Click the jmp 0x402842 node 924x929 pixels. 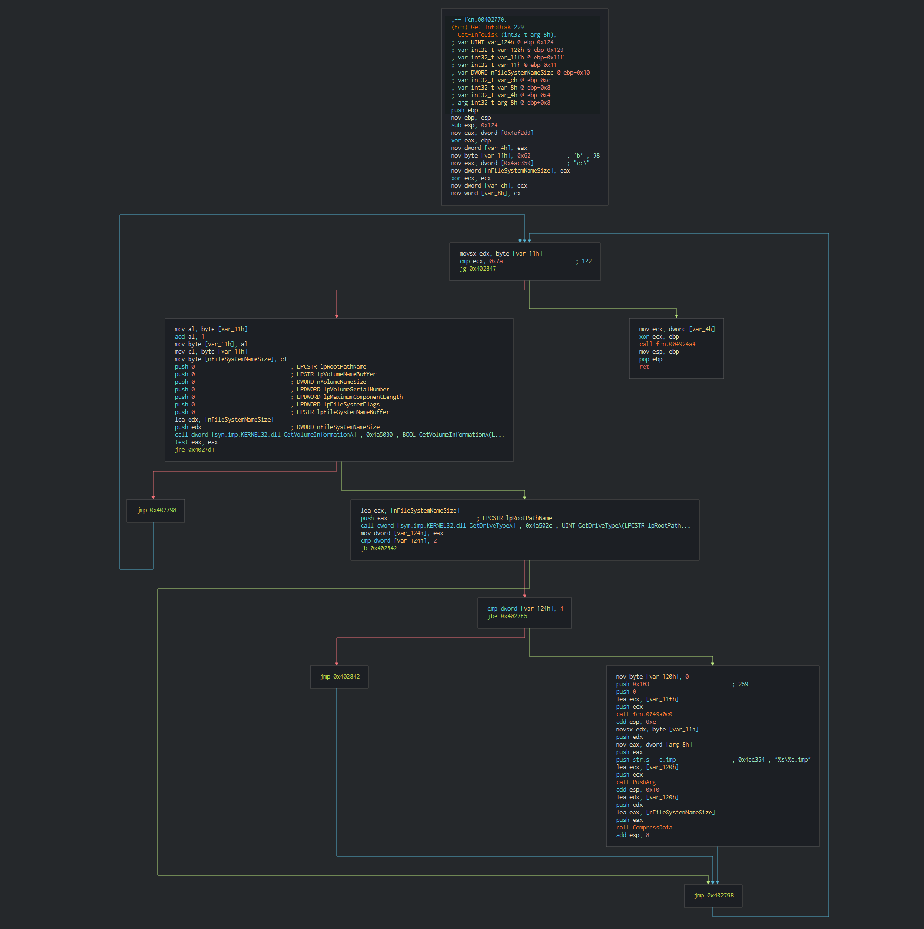[x=339, y=677]
